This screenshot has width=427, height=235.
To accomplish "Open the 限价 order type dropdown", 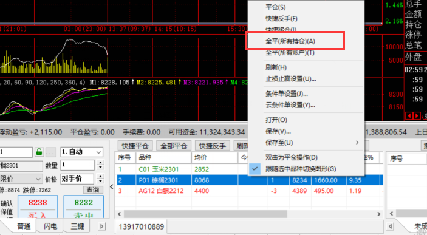I will 21,179.
